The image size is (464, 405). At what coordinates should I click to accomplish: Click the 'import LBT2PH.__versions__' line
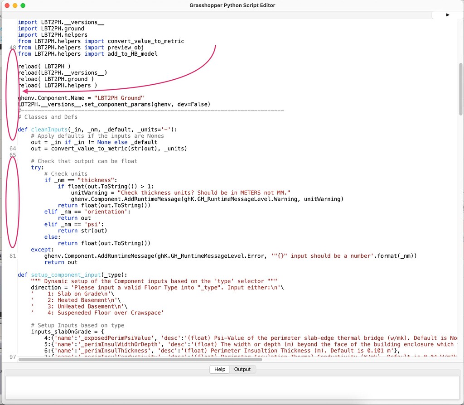point(61,22)
